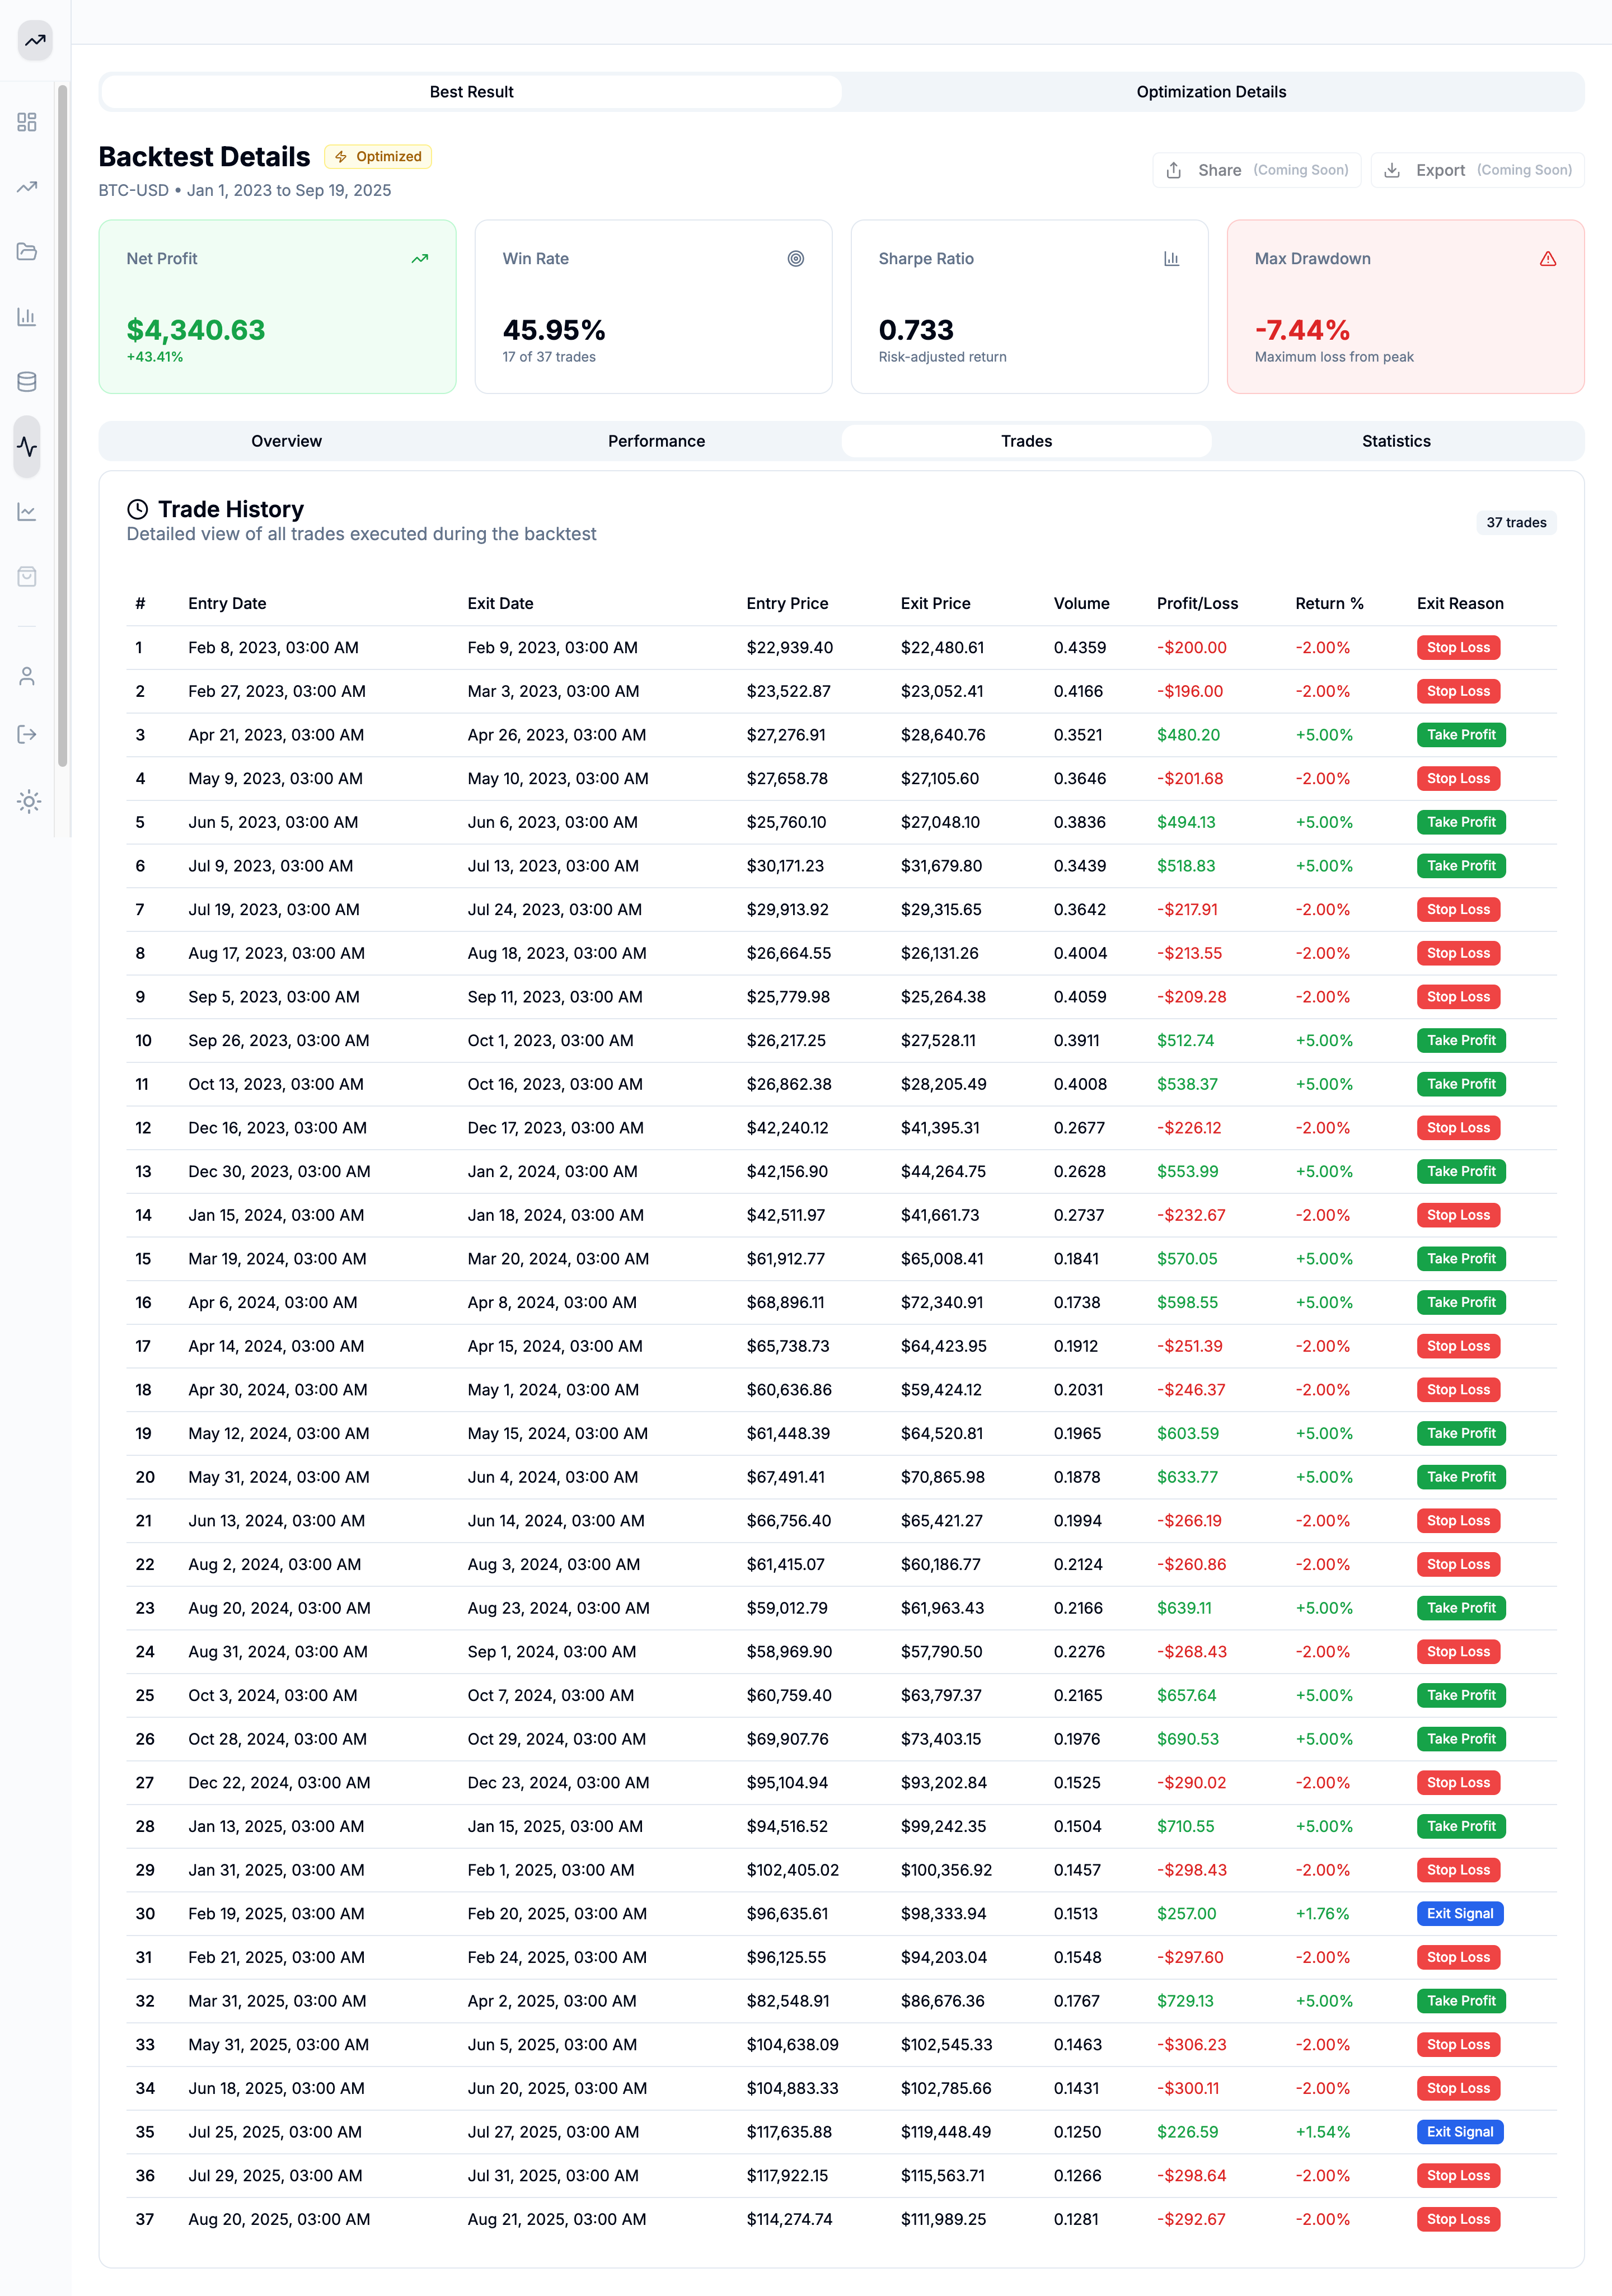
Task: Open the bar chart icon in sidebar
Action: point(27,316)
